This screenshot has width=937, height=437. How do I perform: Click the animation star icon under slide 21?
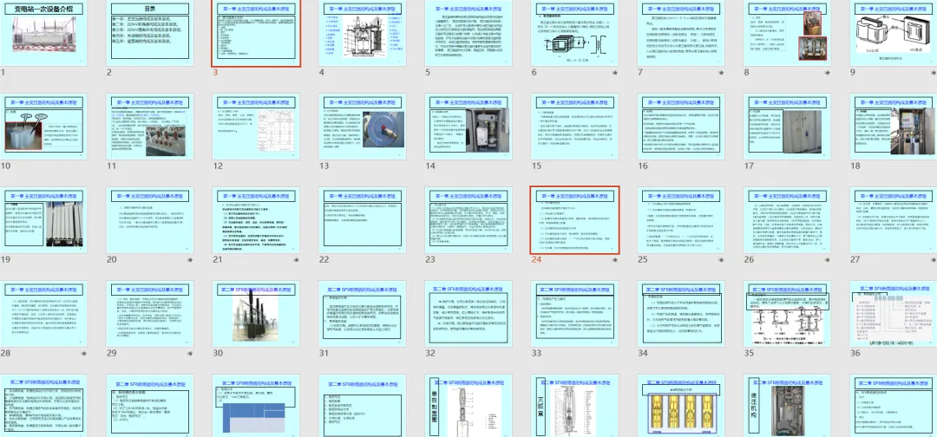[x=297, y=260]
